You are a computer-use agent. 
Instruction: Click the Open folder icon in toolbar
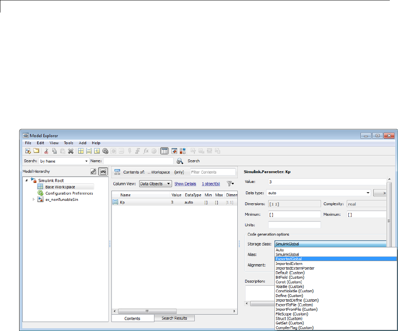(x=36, y=151)
